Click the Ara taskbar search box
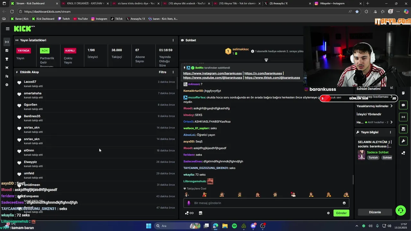The height and width of the screenshot is (231, 411). [178, 226]
